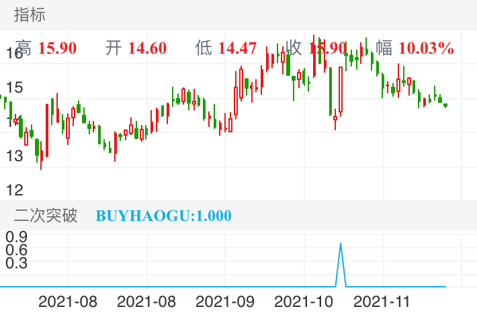Click the blue indicator spike peak
Screen dimensions: 477x317
(341, 244)
